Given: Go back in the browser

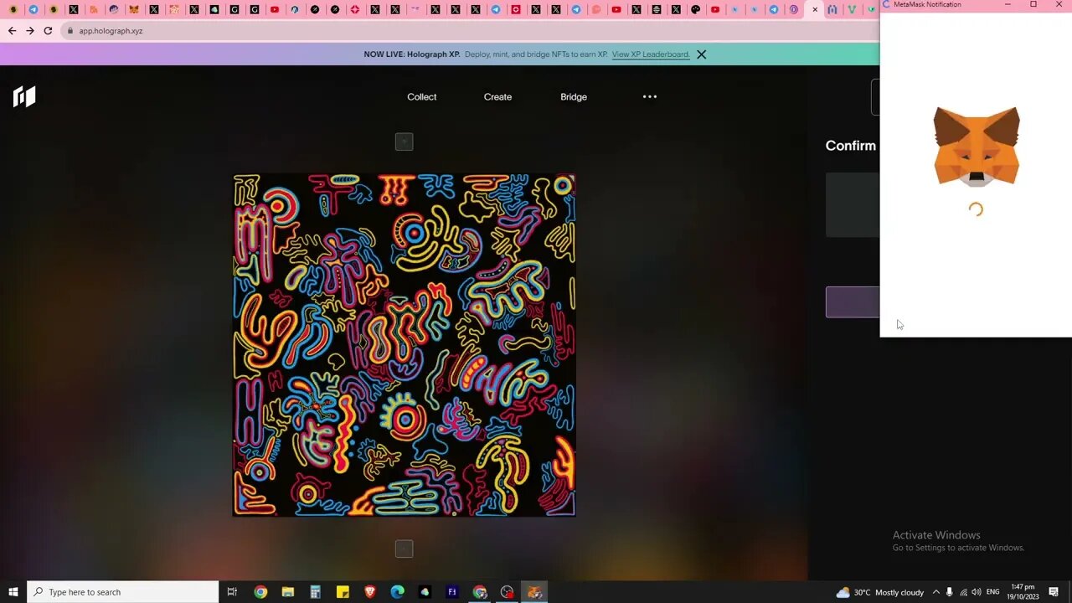Looking at the screenshot, I should pos(12,30).
